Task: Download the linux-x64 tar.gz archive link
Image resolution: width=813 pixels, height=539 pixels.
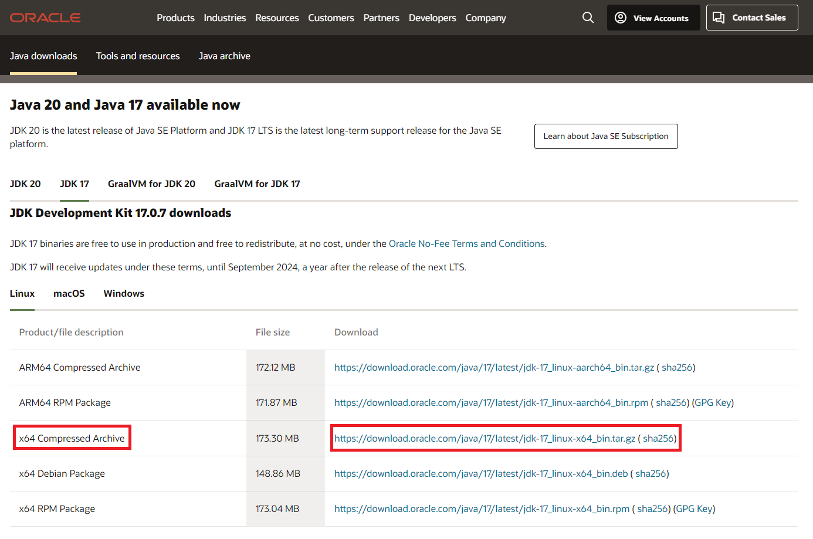Action: coord(485,438)
